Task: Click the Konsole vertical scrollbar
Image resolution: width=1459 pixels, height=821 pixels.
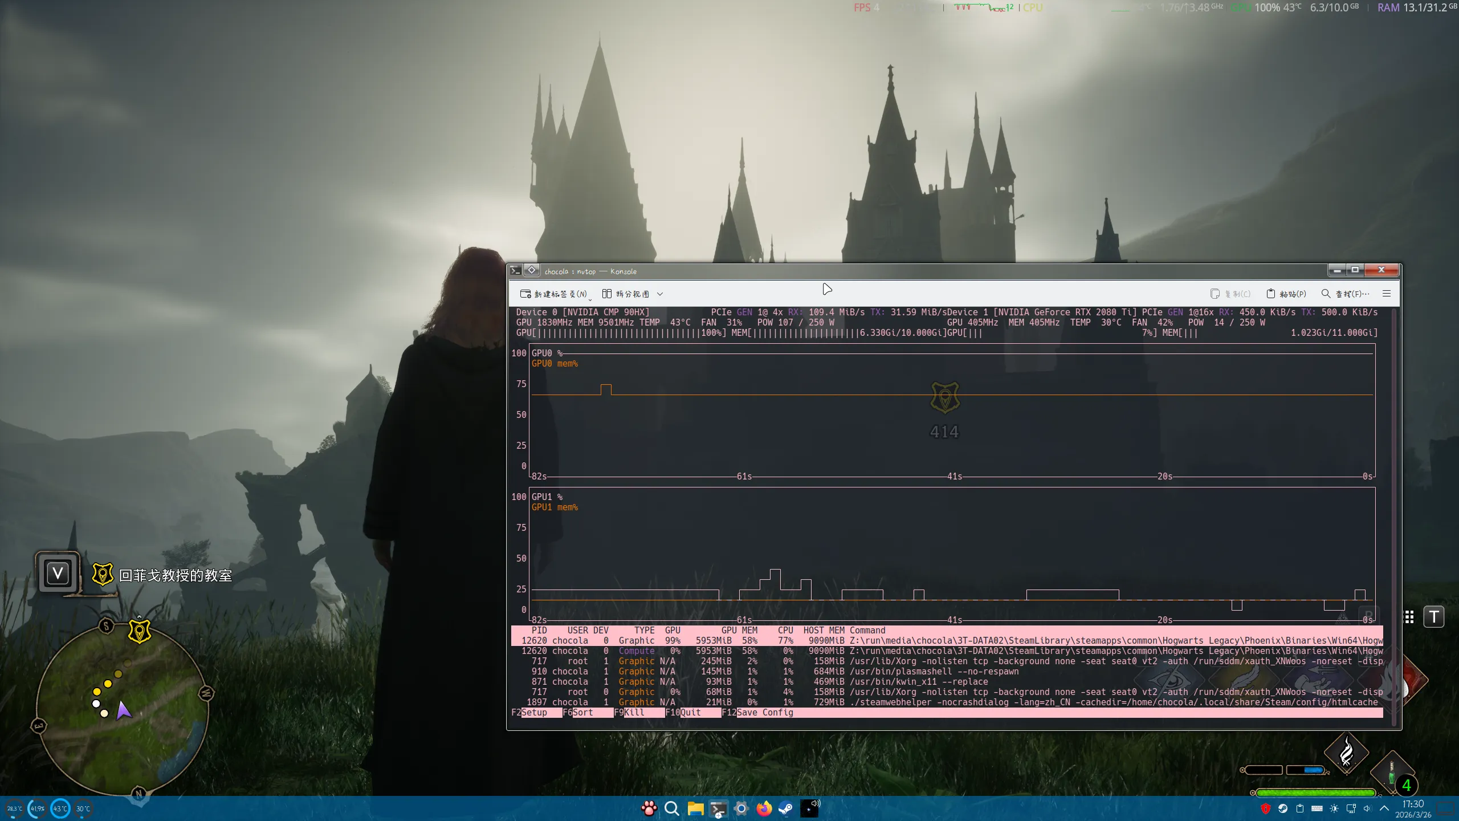Action: pos(1394,513)
